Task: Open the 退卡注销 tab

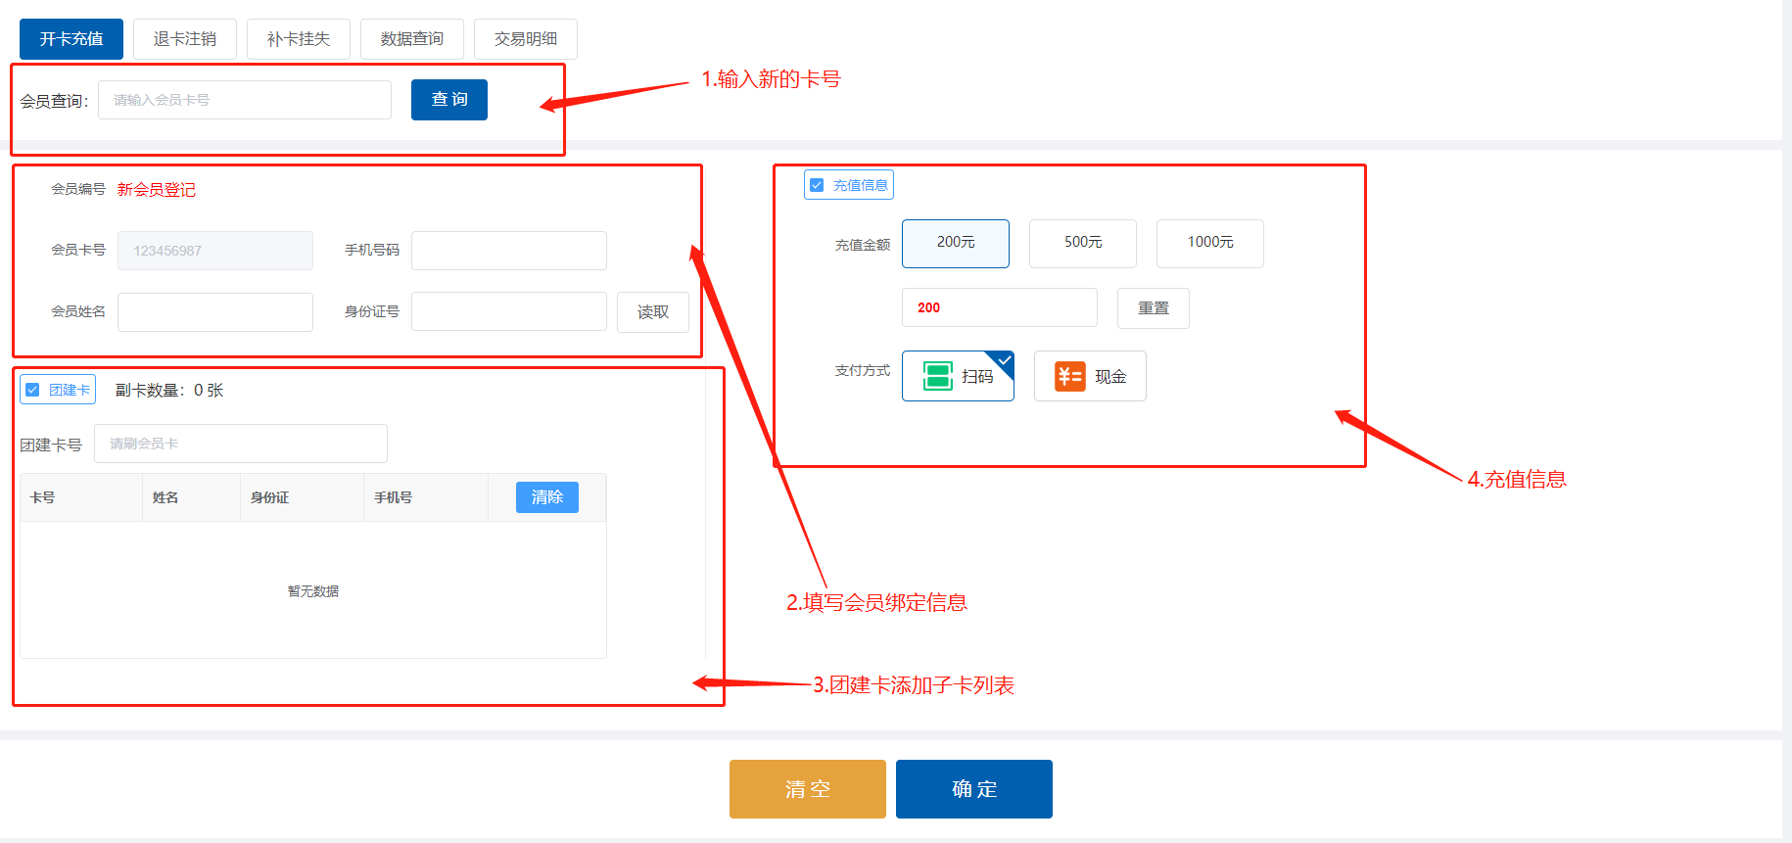Action: [x=185, y=39]
